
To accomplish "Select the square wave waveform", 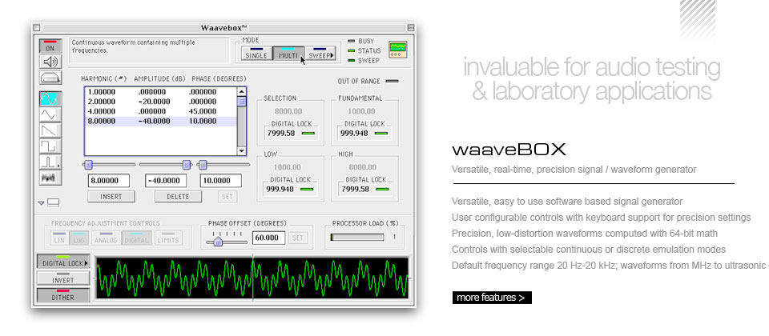I will point(50,146).
